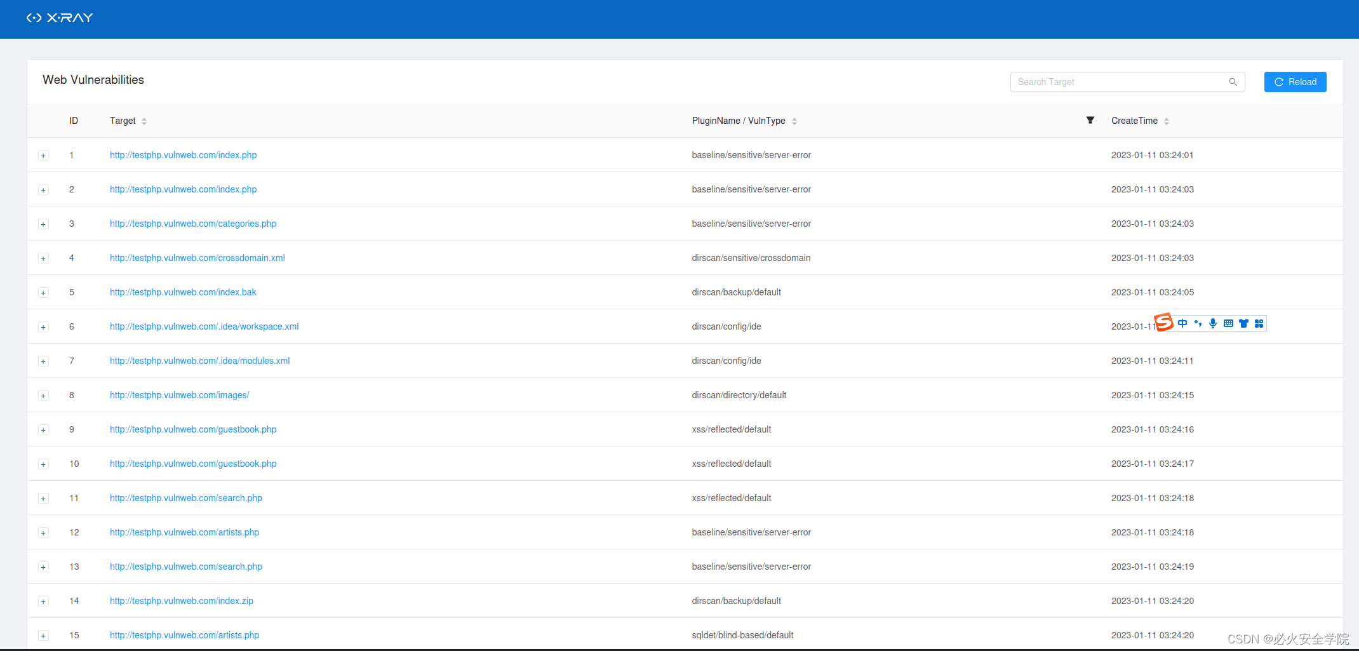Expand row 5 index.bak details
1359x651 pixels.
[x=43, y=293]
